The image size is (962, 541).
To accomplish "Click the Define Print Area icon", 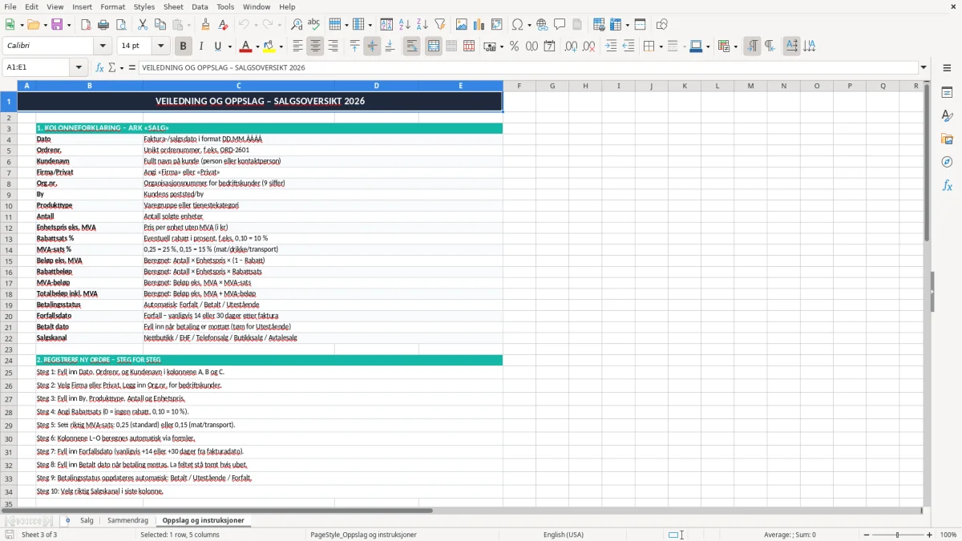I will click(x=599, y=25).
